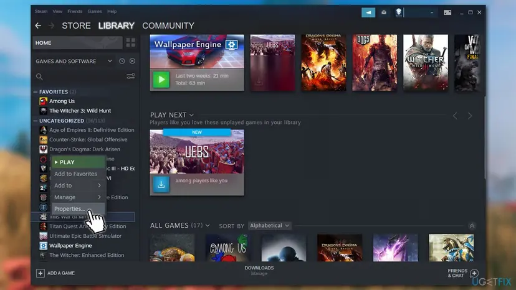Expand the Add to submenu

coord(78,185)
